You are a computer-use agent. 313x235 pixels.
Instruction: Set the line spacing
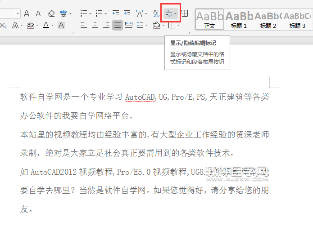(140, 25)
